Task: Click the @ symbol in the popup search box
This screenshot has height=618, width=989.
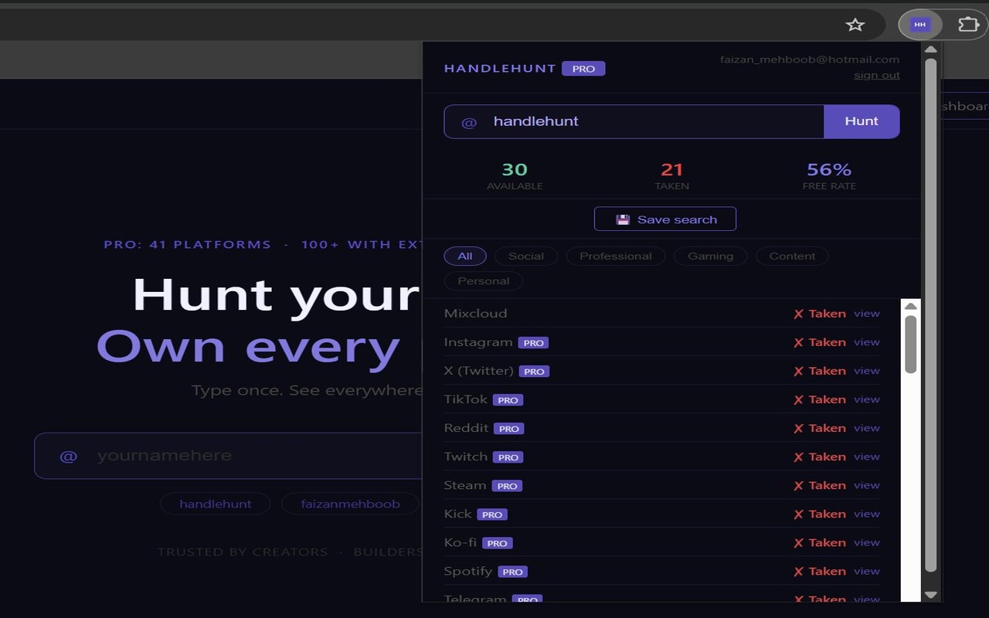Action: pos(469,122)
